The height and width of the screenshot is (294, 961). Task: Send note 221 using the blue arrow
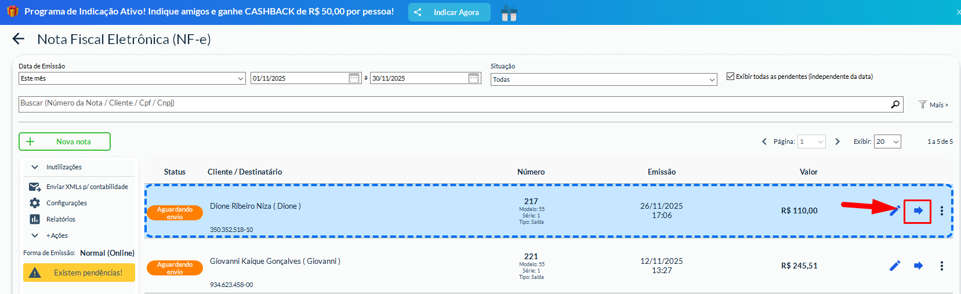click(918, 266)
